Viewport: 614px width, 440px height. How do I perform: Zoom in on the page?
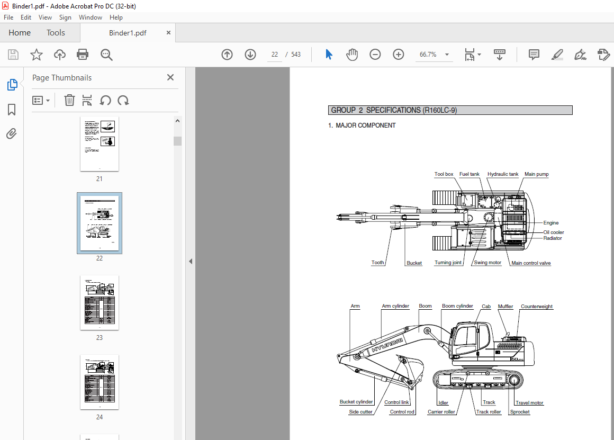(398, 55)
